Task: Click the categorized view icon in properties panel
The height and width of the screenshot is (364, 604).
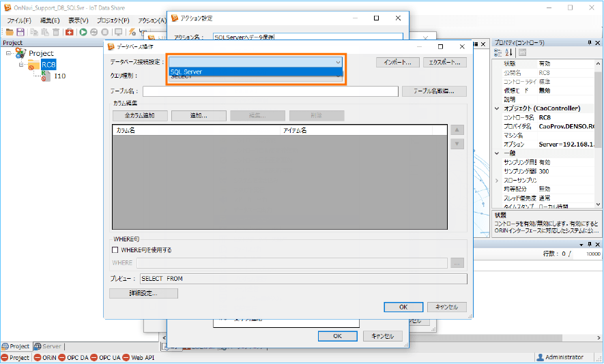Action: point(498,52)
